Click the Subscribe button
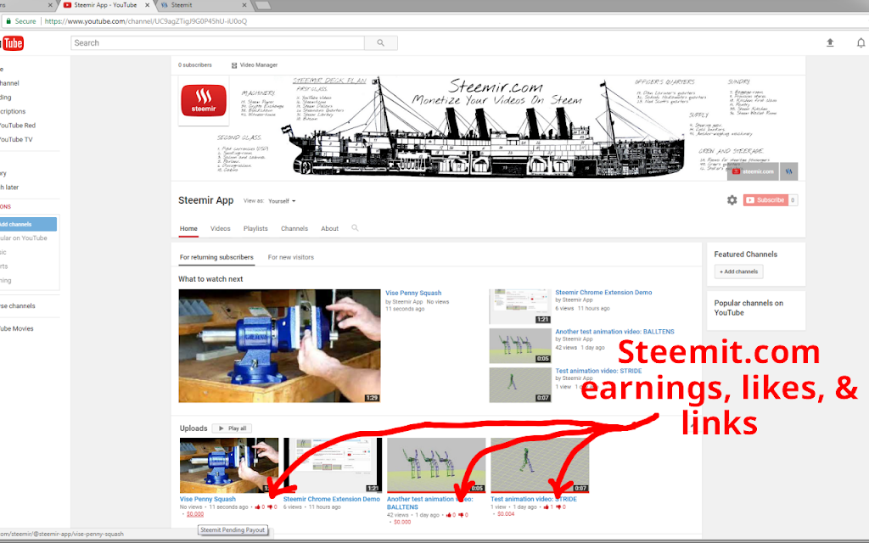 765,200
